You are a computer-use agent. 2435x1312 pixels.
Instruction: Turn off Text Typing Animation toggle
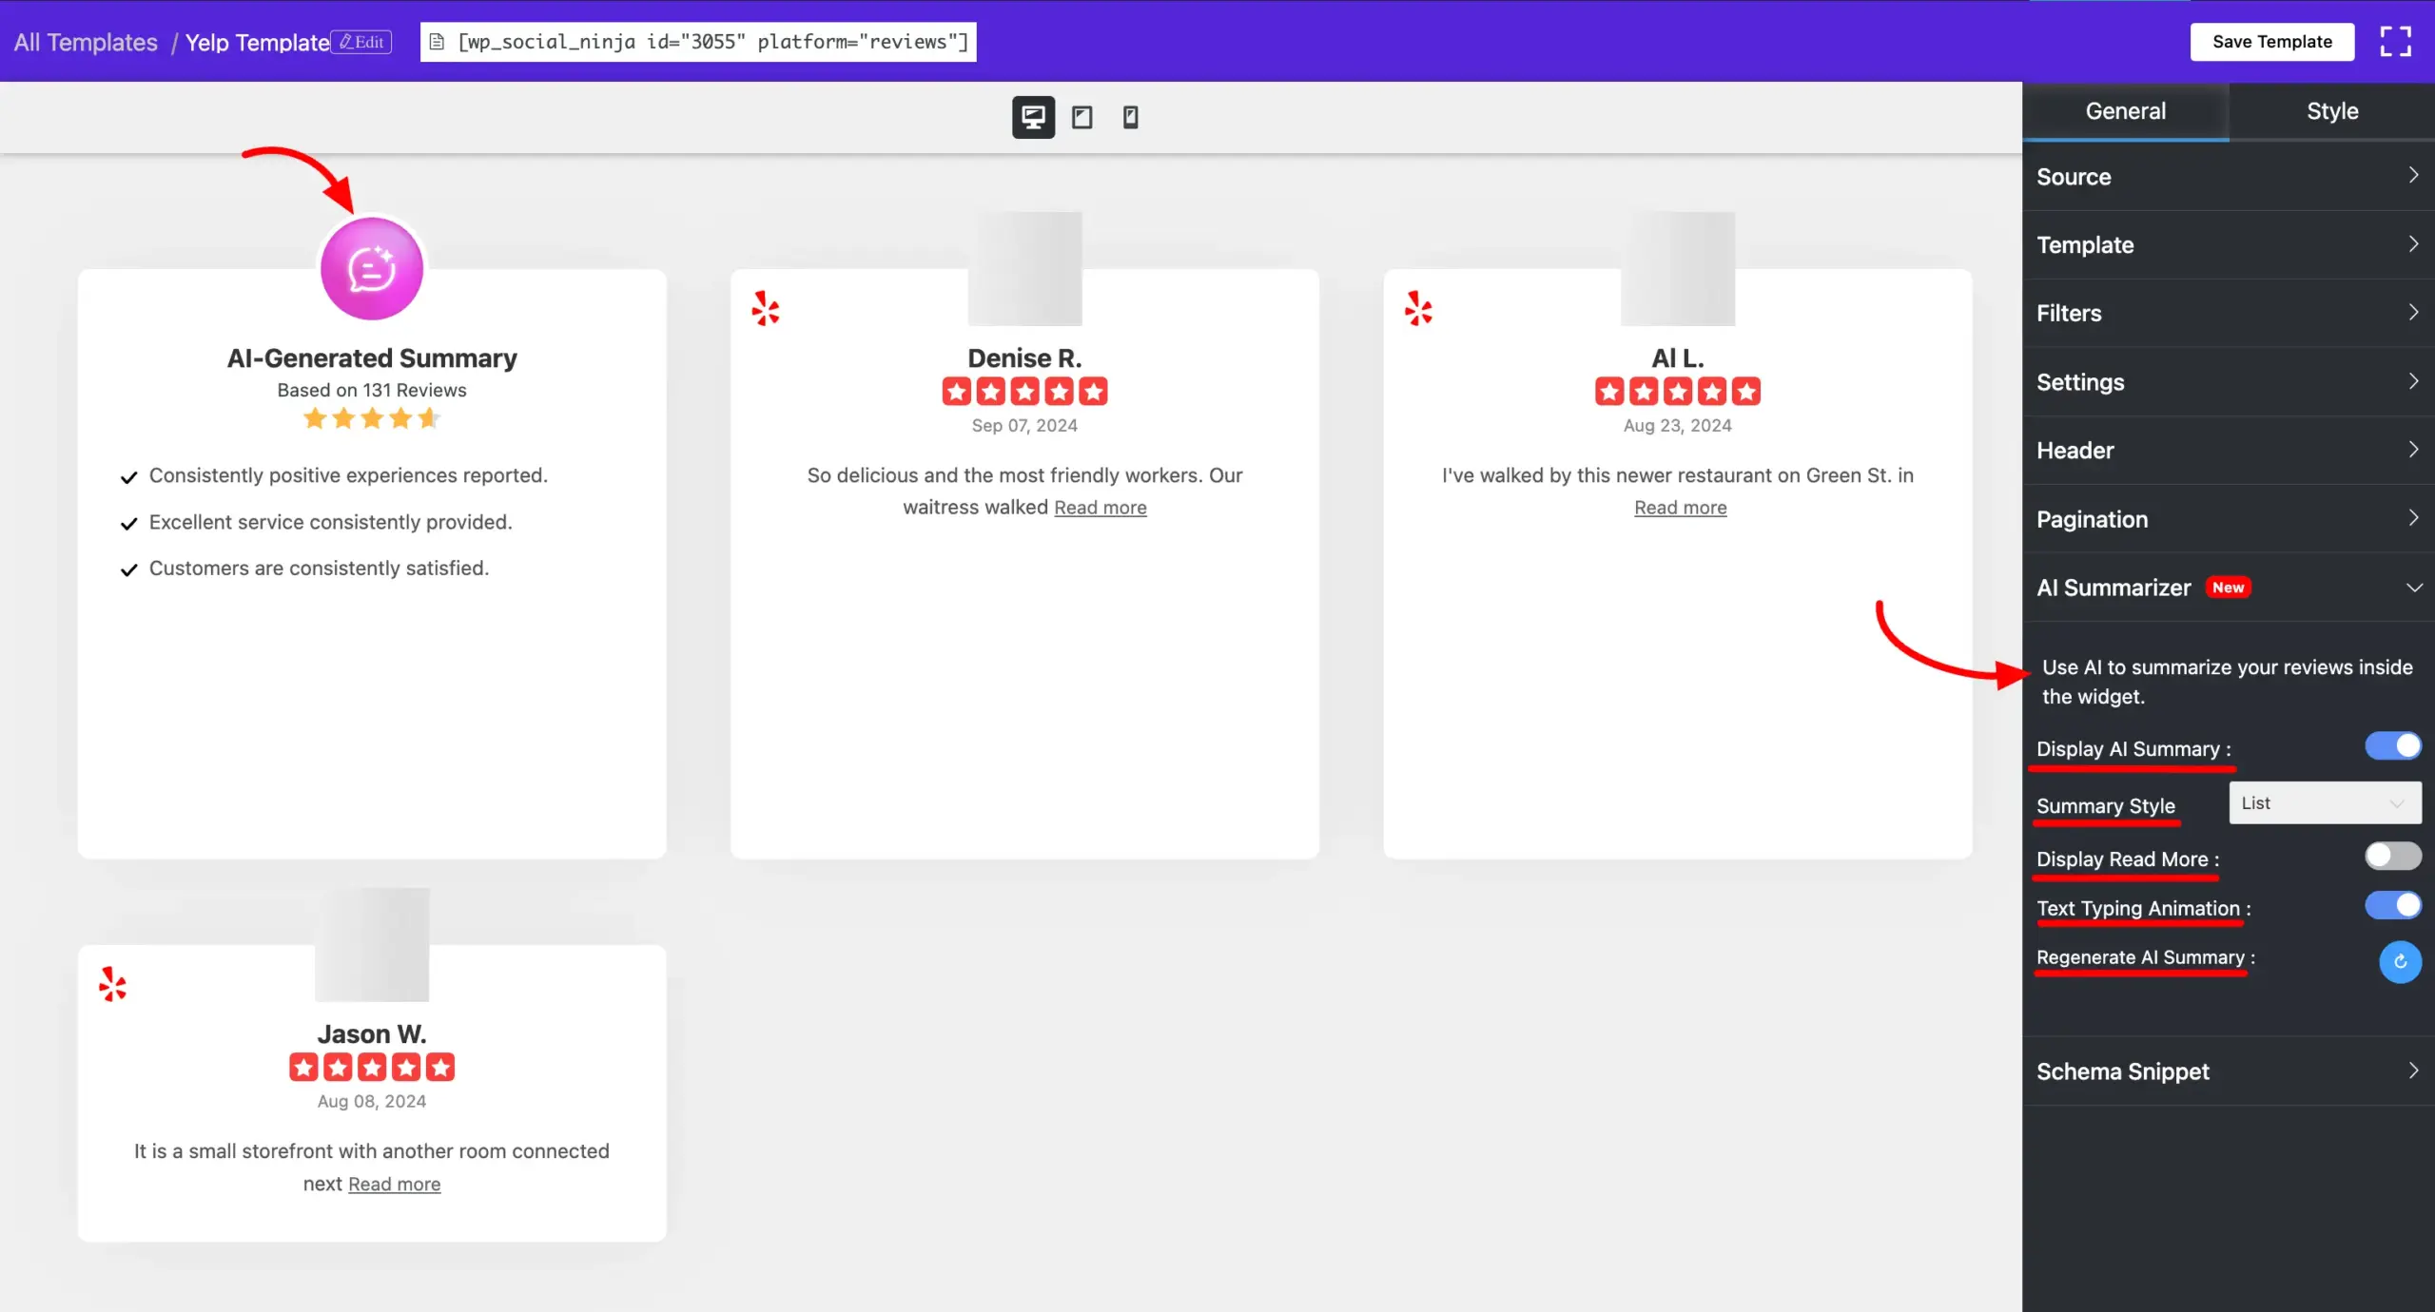tap(2393, 905)
